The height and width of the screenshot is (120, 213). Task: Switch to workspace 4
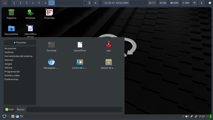(33, 3)
